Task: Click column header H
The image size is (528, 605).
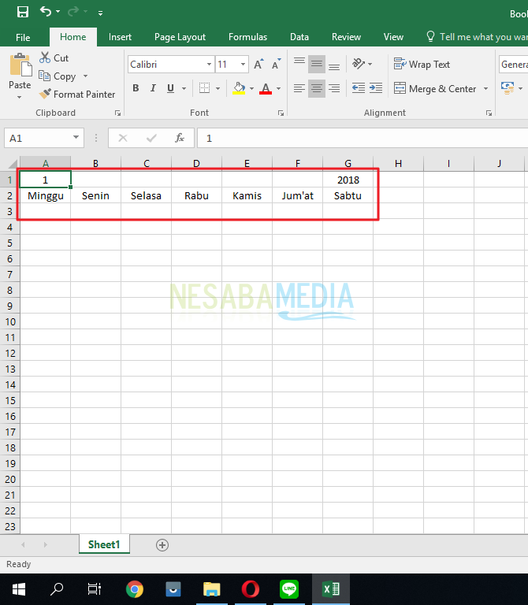Action: 398,164
